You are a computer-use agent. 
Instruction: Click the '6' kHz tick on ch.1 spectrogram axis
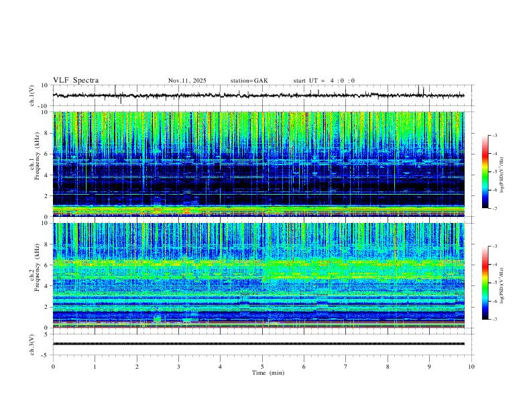(x=47, y=154)
